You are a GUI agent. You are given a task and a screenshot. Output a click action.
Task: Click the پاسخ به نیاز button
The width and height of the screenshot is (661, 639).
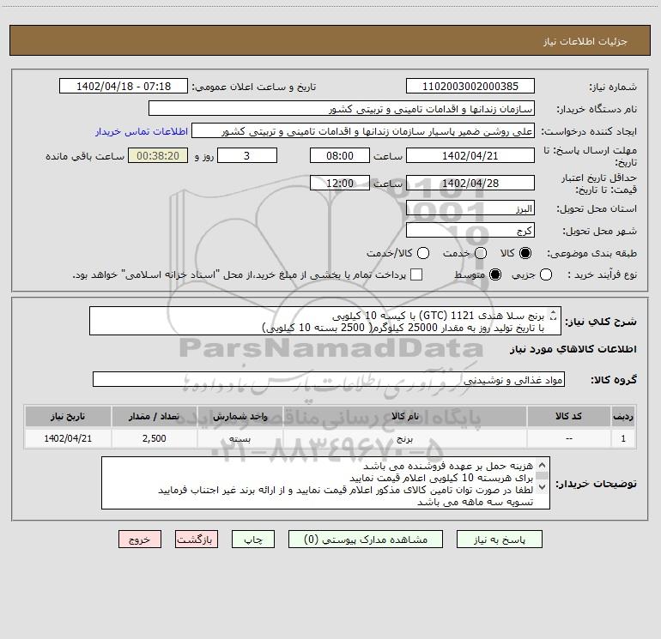(499, 540)
